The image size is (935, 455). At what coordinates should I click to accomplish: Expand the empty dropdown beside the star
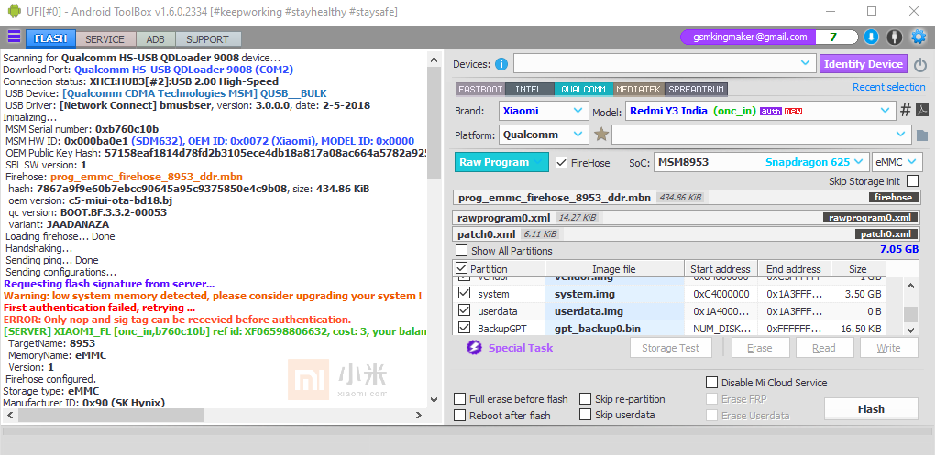762,135
